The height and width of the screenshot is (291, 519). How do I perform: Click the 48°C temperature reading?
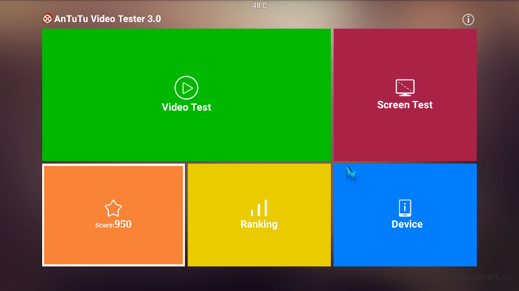259,5
